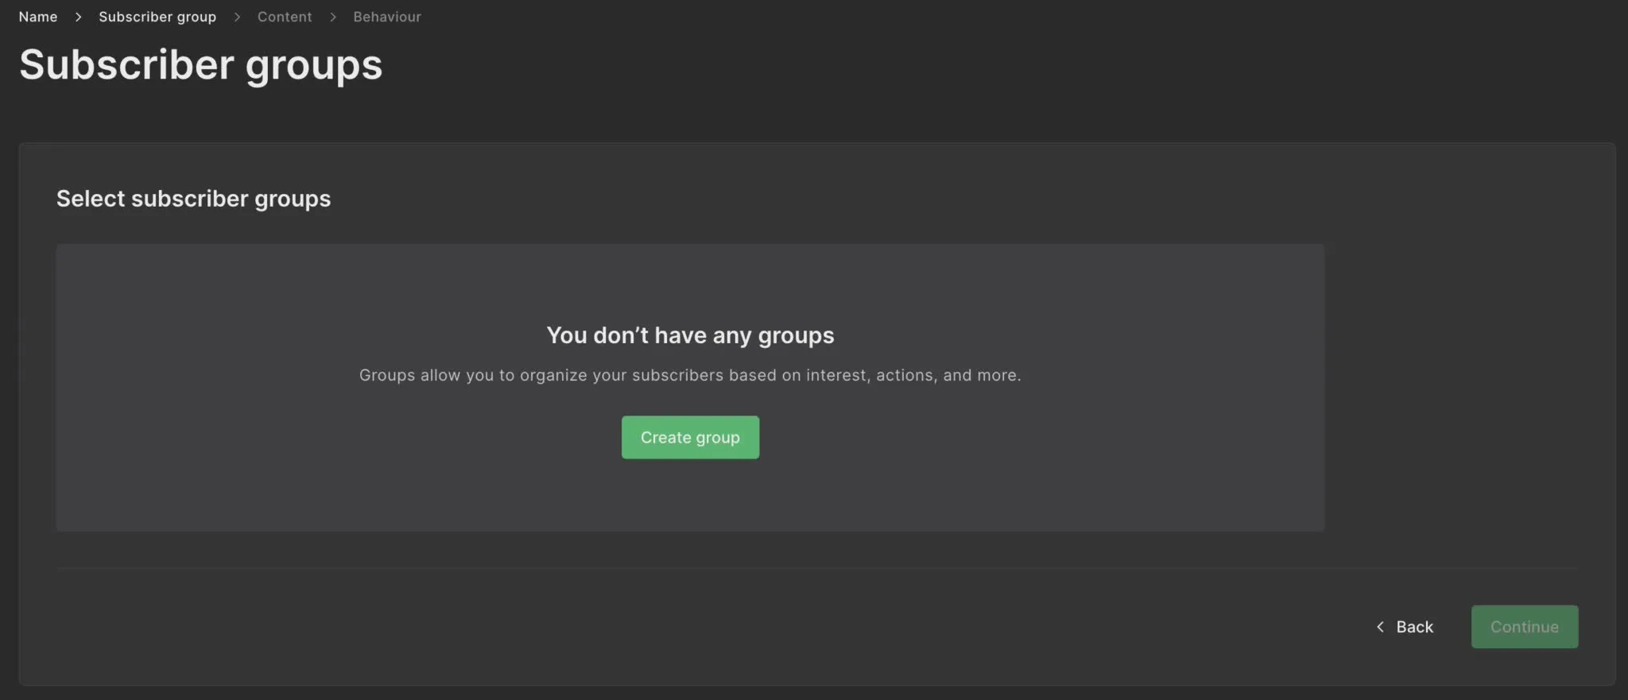Click the blank header area right of page title

click(x=954, y=64)
